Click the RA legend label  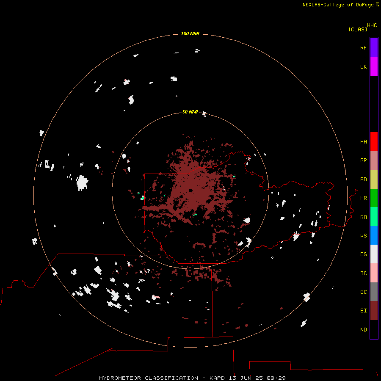click(363, 217)
